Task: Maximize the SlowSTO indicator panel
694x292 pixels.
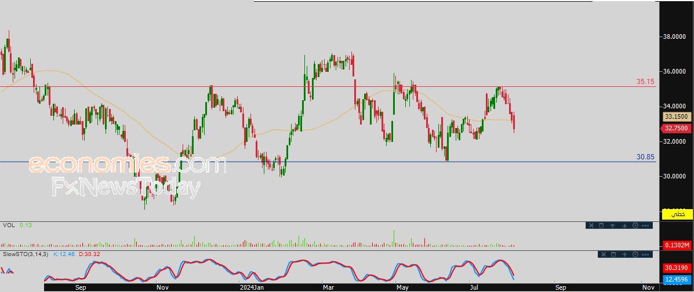Action: click(613, 254)
